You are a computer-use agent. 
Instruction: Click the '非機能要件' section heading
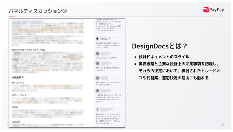[17, 77]
